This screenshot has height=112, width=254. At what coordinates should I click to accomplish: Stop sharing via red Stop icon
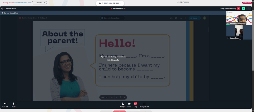point(135,104)
